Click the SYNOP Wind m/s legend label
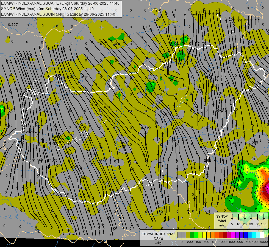This screenshot has width=269, height=247. click(x=222, y=221)
